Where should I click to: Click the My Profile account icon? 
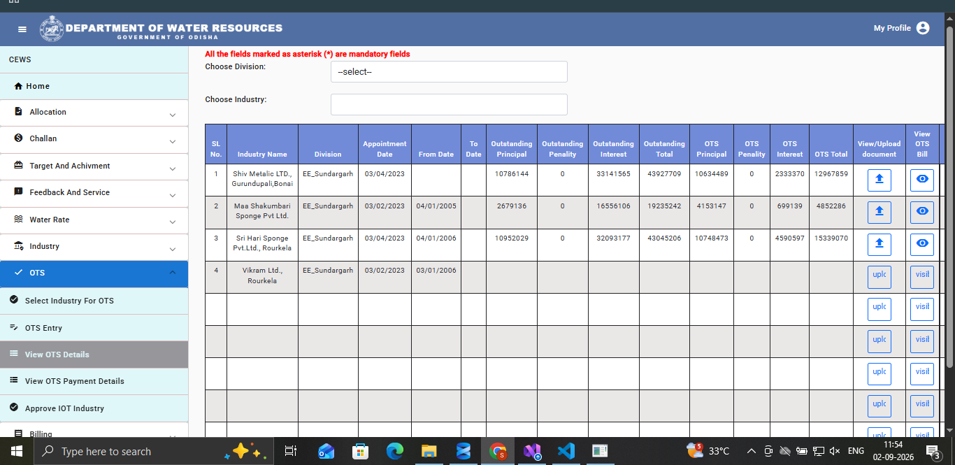923,28
